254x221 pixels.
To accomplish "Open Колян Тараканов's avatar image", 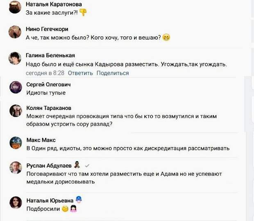I will coord(16,111).
